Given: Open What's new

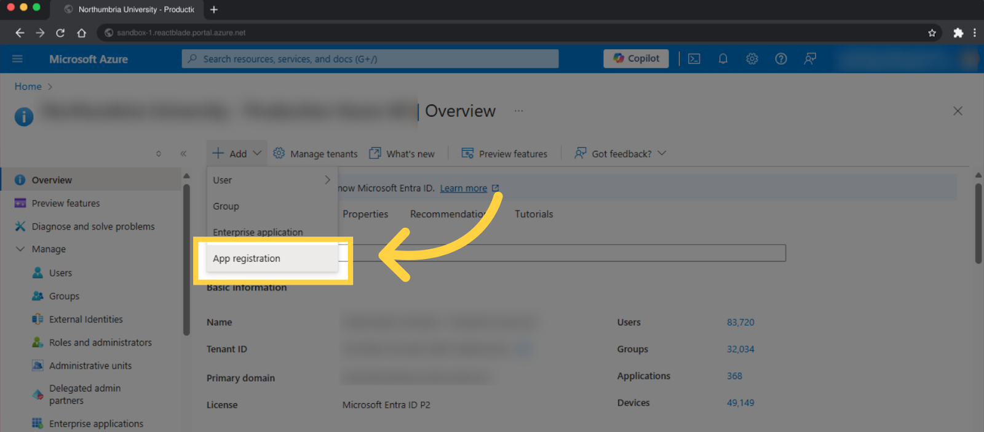Looking at the screenshot, I should tap(402, 153).
